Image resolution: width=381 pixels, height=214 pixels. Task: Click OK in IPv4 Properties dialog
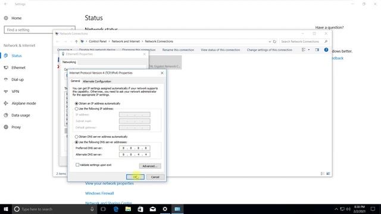coord(135,177)
